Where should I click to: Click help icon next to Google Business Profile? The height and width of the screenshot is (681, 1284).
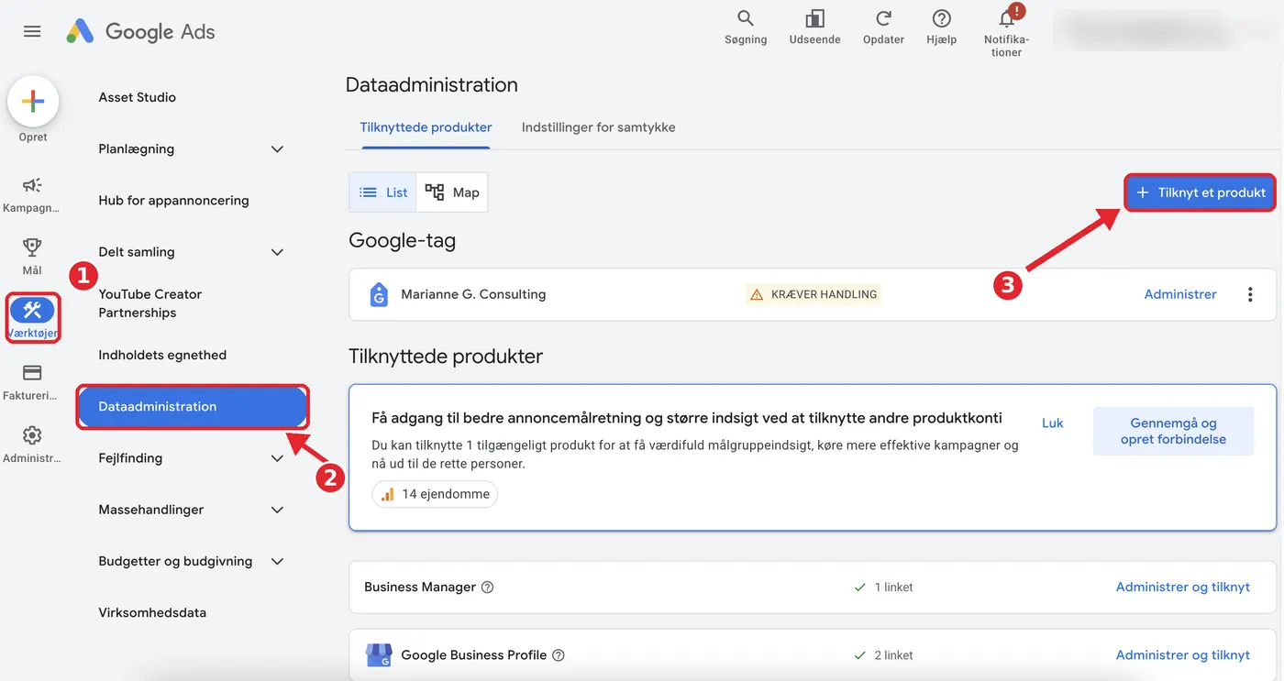559,655
